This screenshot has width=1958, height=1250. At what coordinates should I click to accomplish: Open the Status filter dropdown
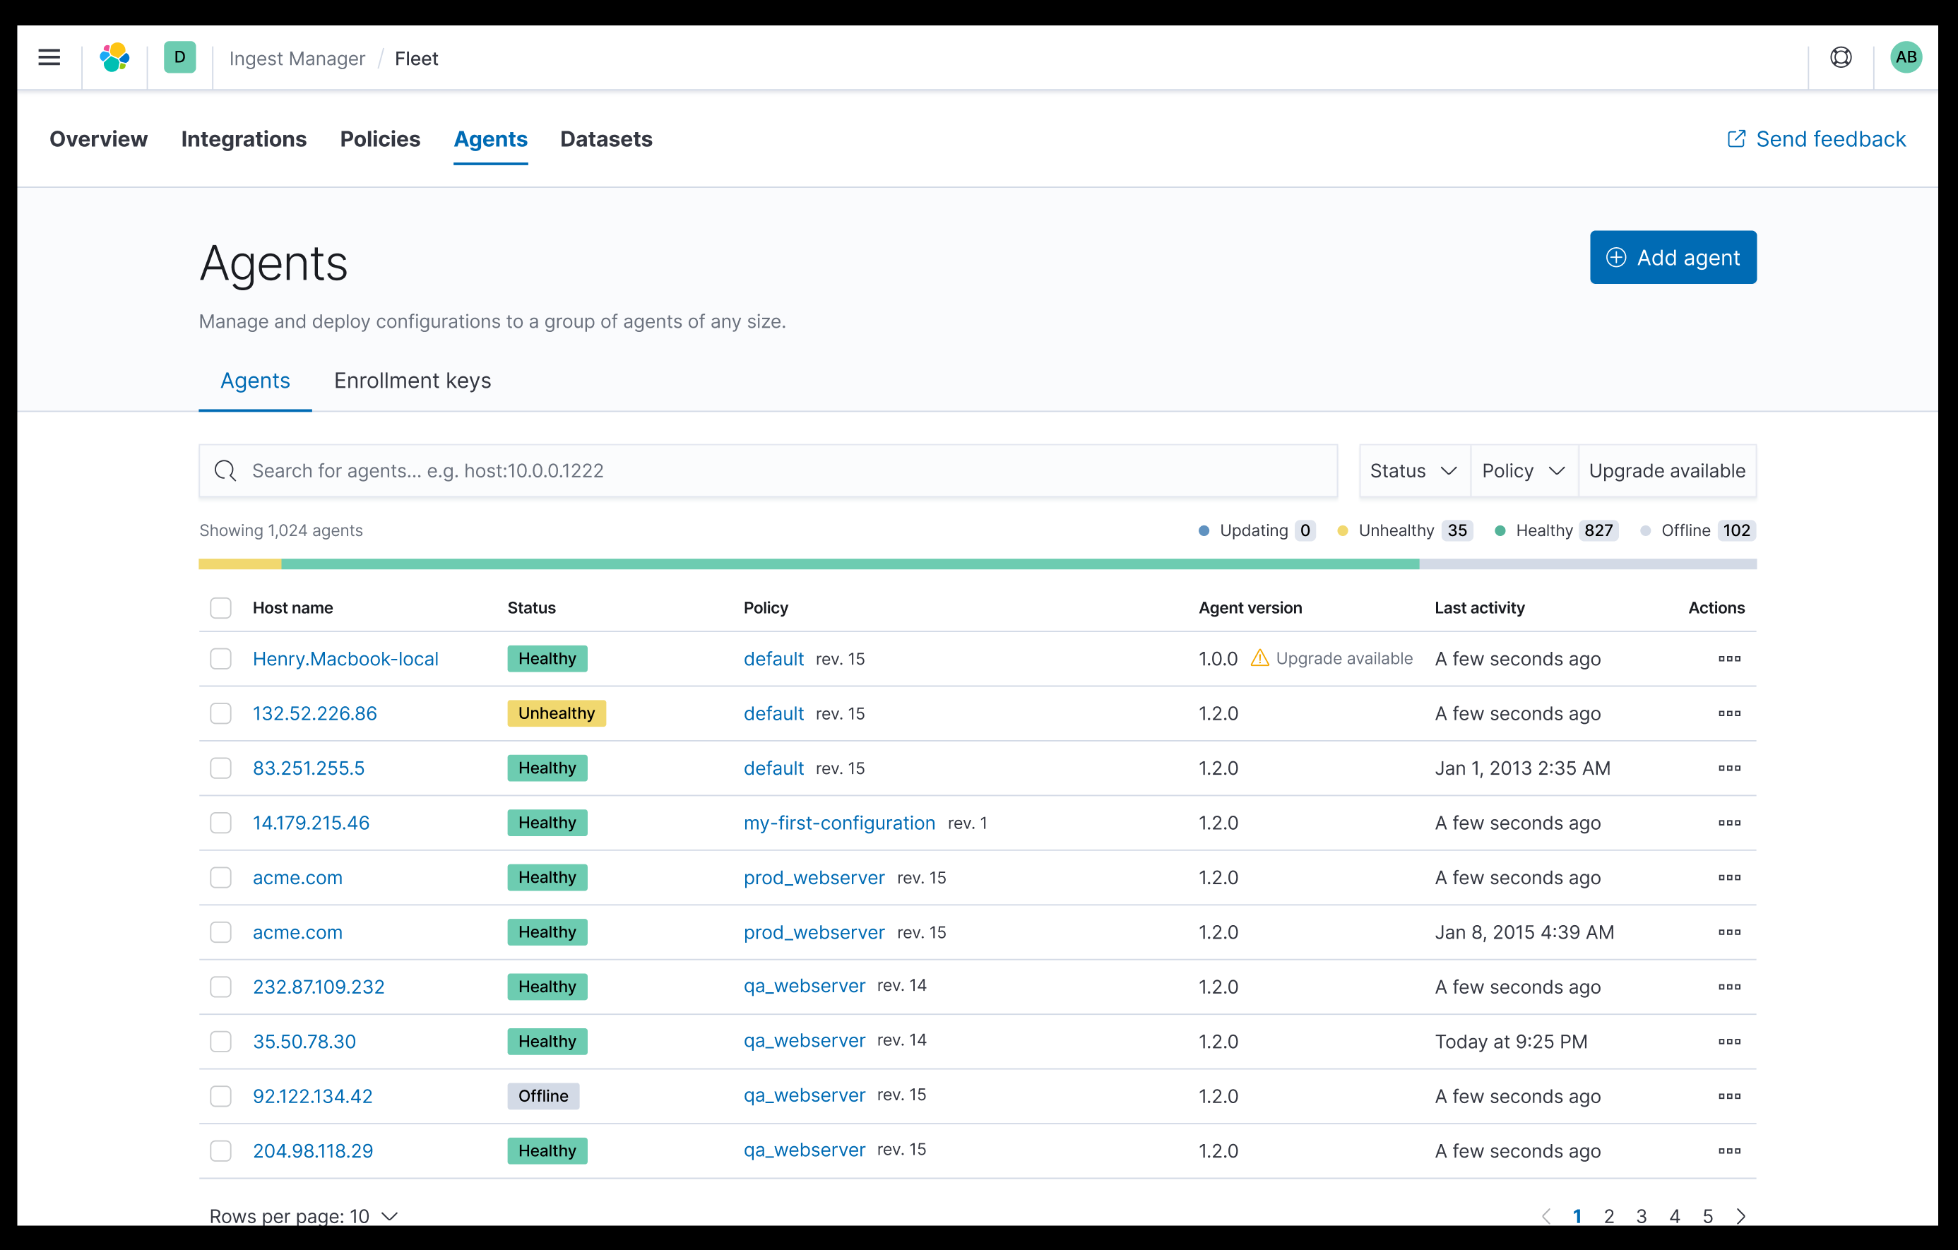pos(1413,470)
